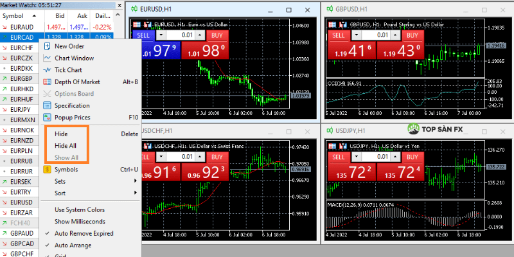
Task: Select the EURCAD row in Market Watch
Action: point(57,37)
